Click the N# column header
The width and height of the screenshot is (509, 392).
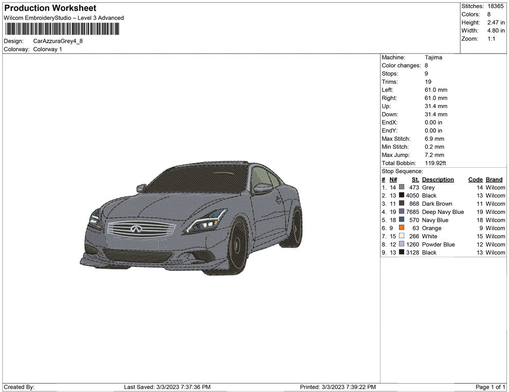pyautogui.click(x=393, y=180)
